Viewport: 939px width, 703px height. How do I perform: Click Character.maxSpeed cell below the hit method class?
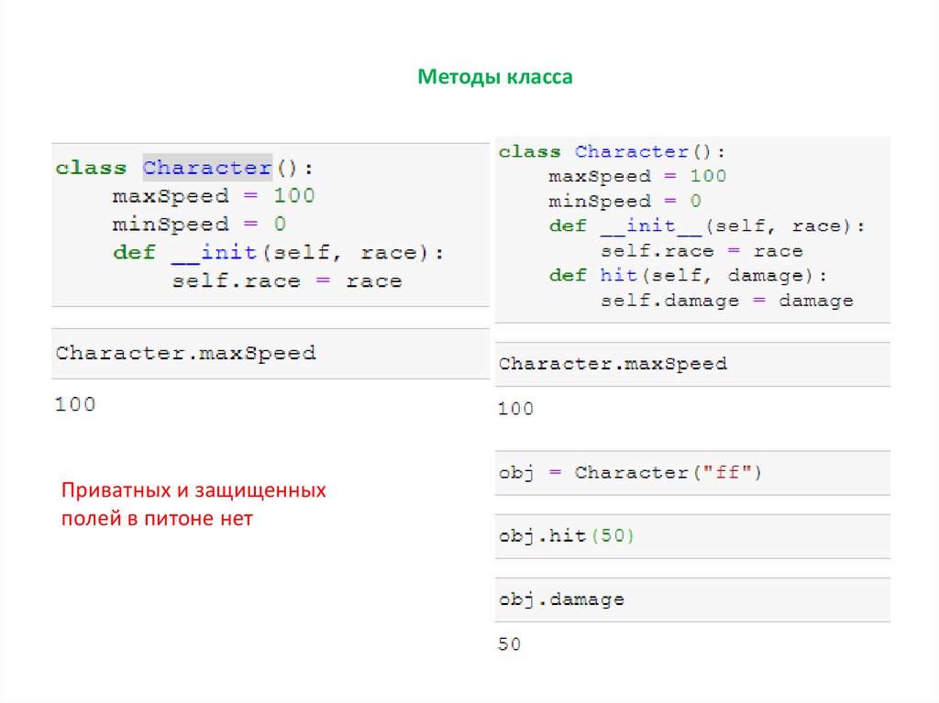(613, 364)
